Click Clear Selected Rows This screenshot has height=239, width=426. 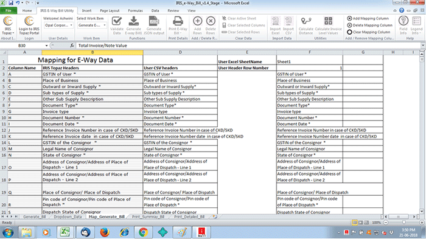tap(241, 32)
